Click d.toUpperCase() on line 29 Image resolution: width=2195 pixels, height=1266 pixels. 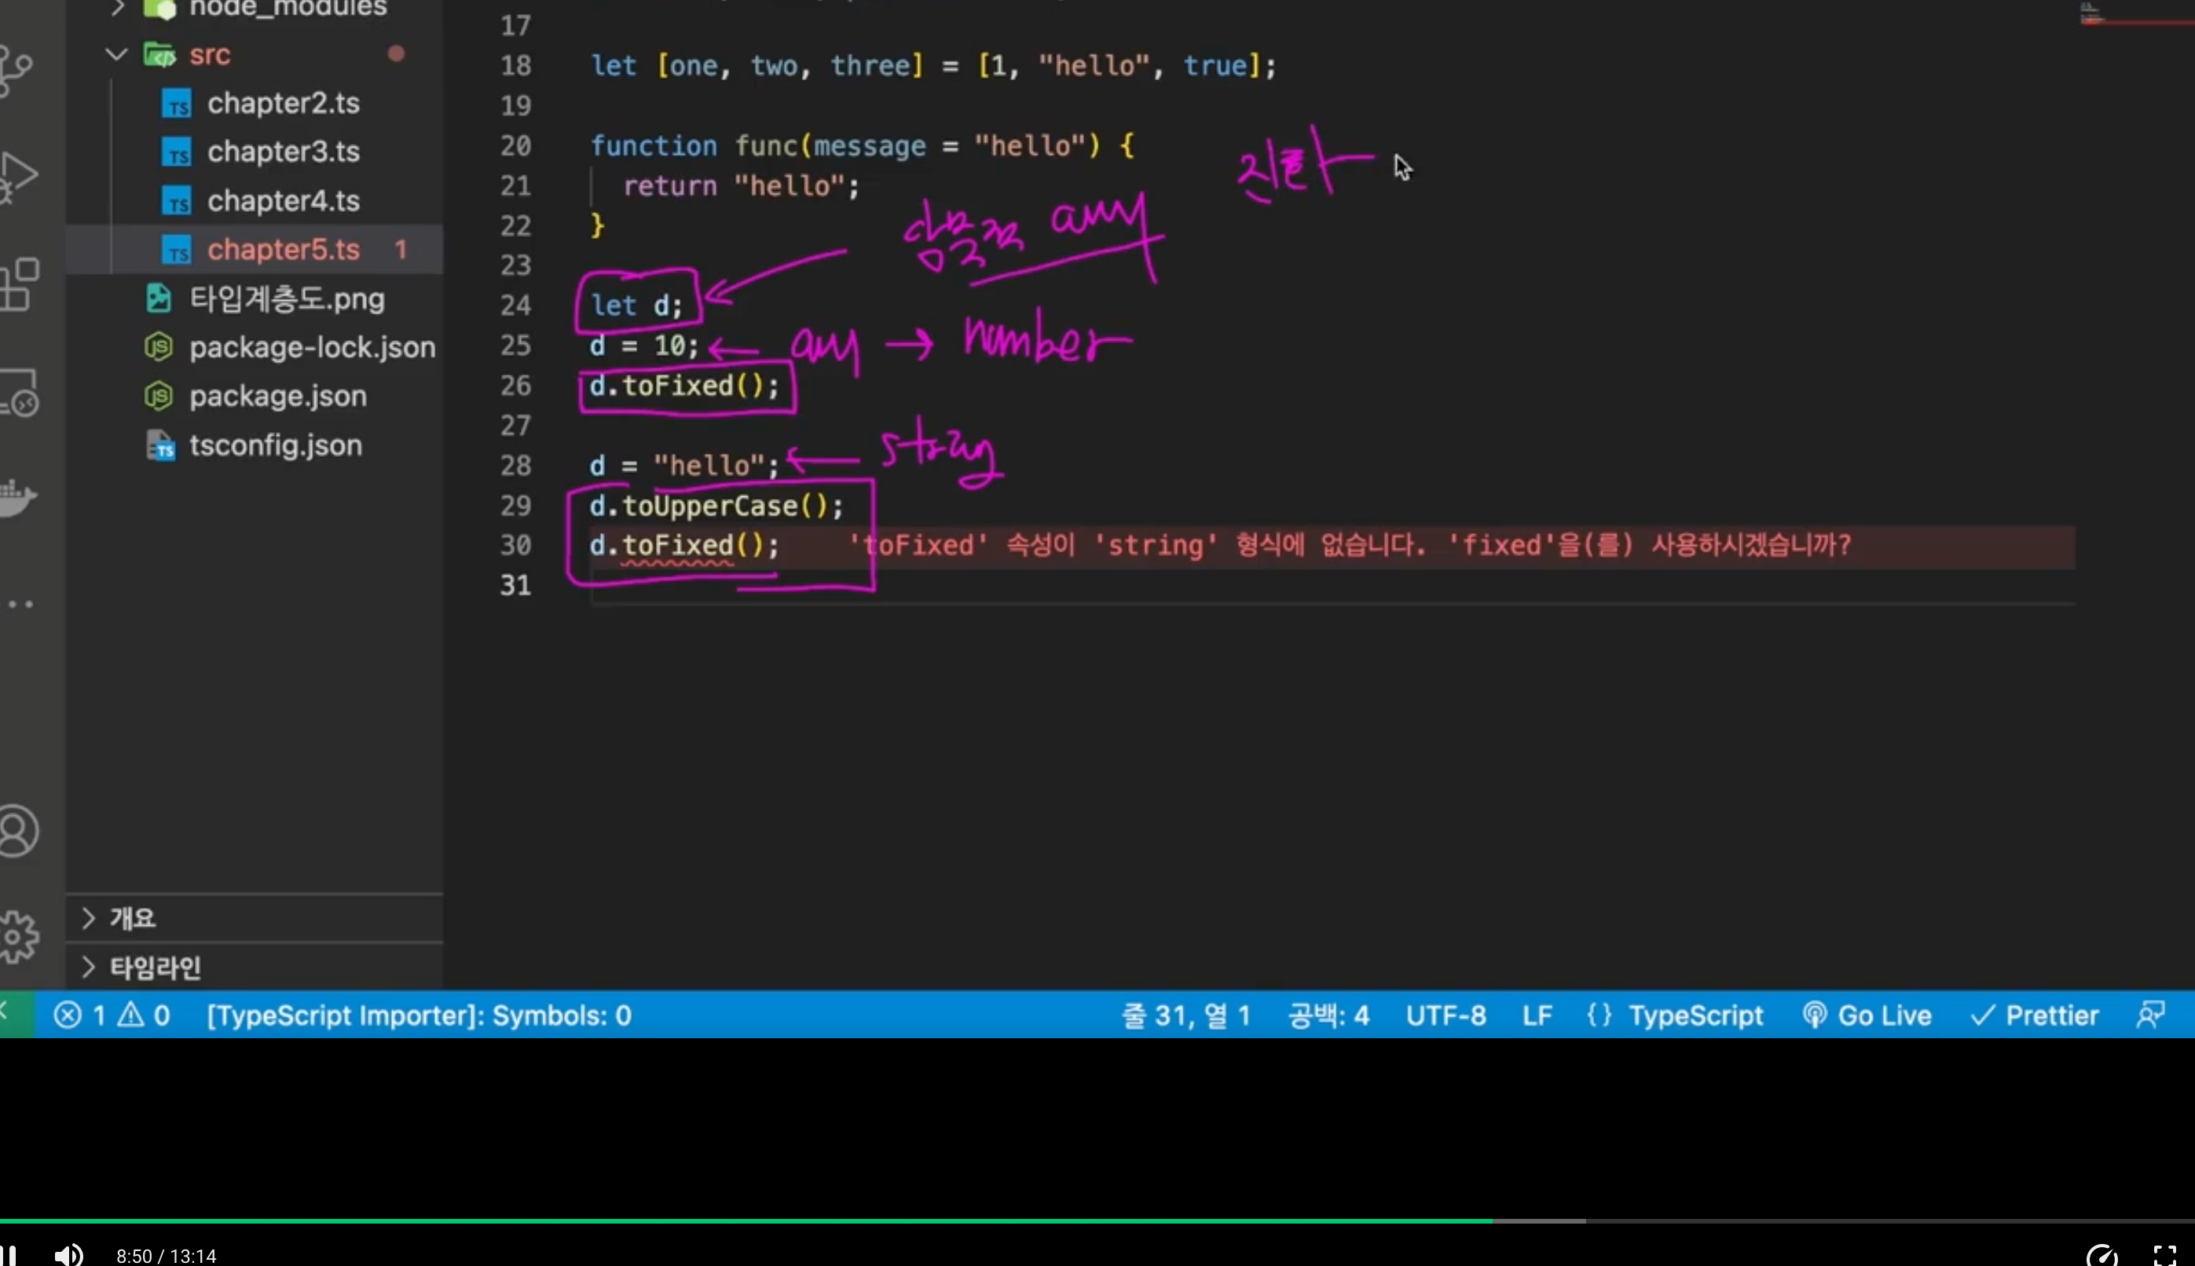coord(716,506)
